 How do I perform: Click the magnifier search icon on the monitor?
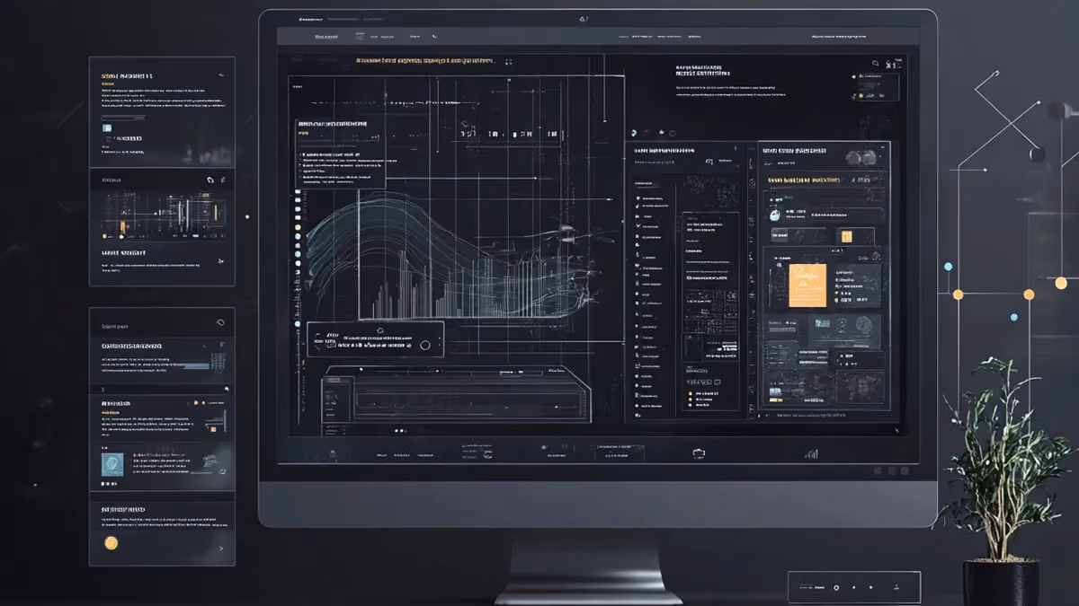875,64
